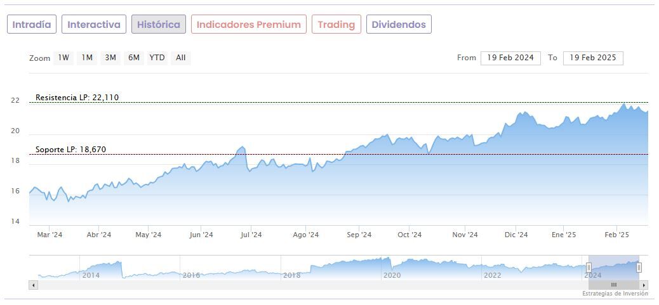659x305 pixels.
Task: Open the Intradía tab
Action: pos(32,25)
